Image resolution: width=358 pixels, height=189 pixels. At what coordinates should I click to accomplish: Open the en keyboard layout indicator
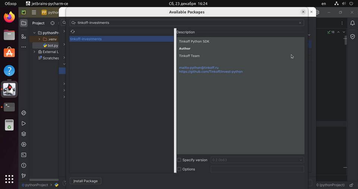324,4
